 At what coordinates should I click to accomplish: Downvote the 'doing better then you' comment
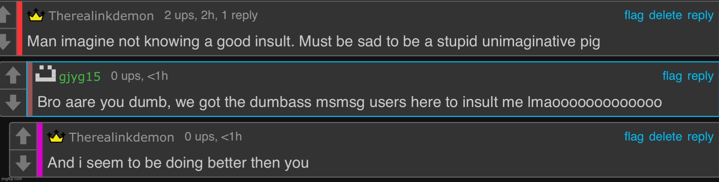[23, 163]
